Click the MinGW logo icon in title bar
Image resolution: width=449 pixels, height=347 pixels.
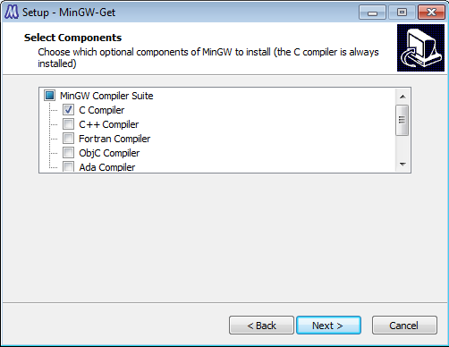tap(12, 13)
